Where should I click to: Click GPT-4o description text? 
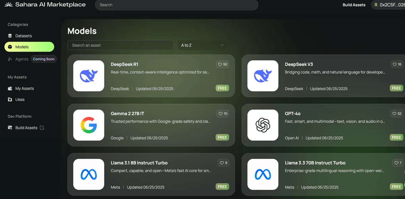(x=335, y=122)
